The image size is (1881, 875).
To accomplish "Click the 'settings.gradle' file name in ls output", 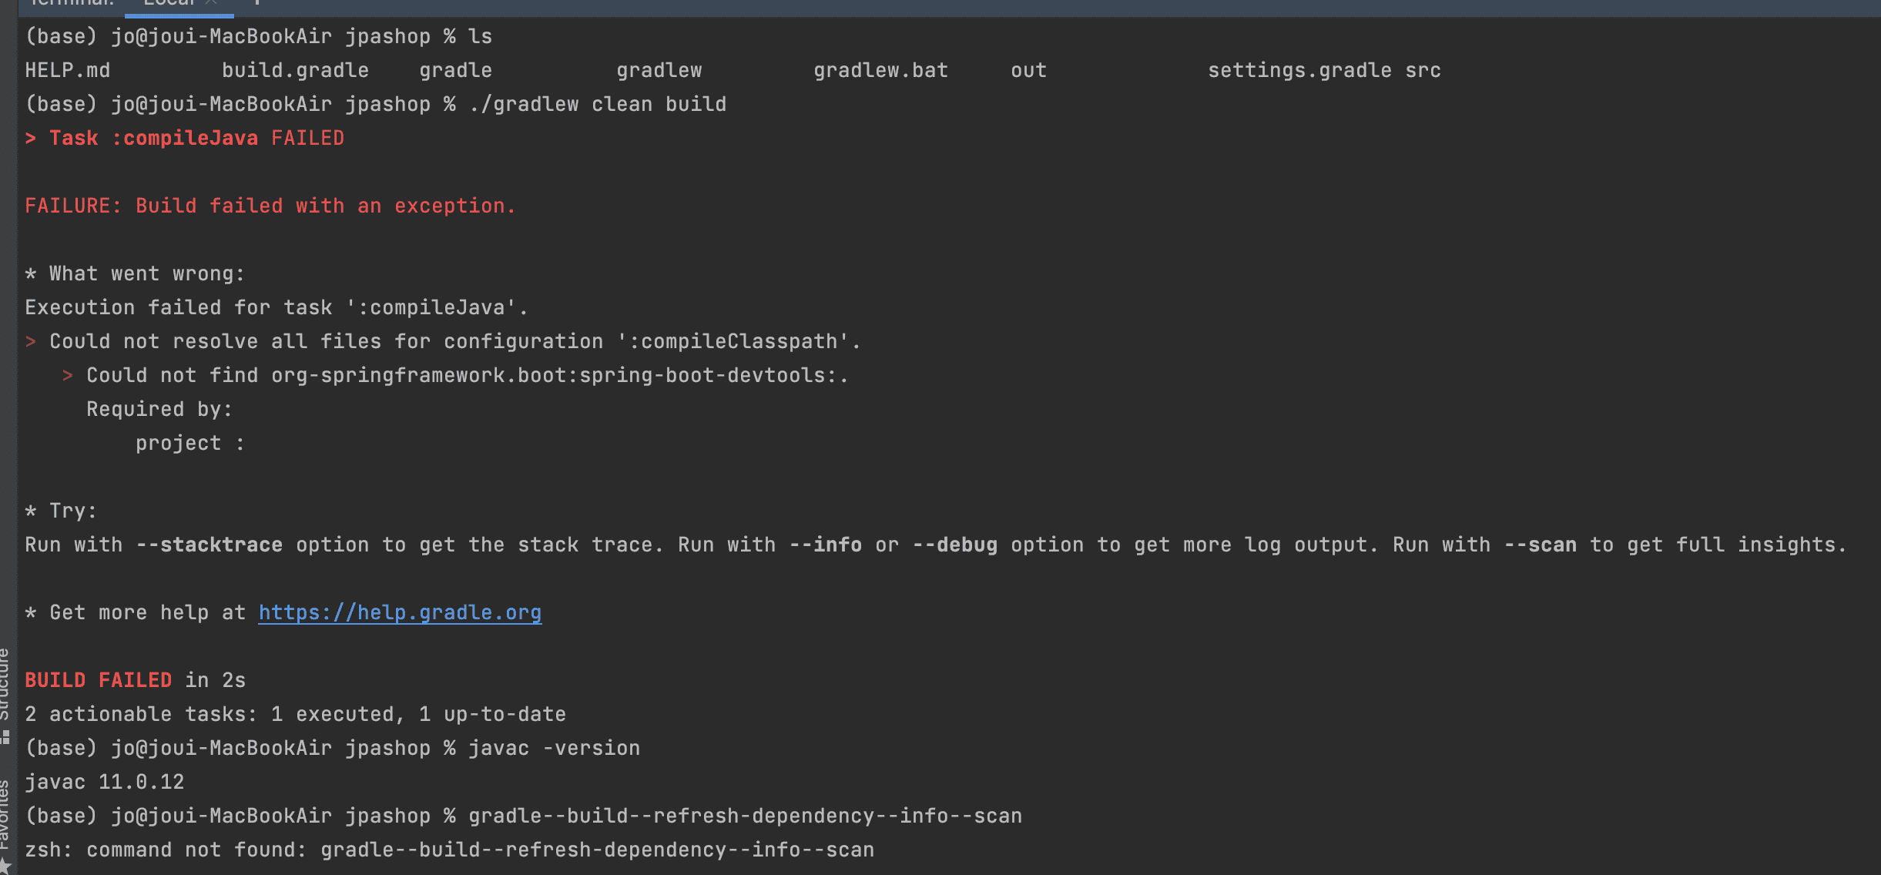I will click(x=1299, y=70).
